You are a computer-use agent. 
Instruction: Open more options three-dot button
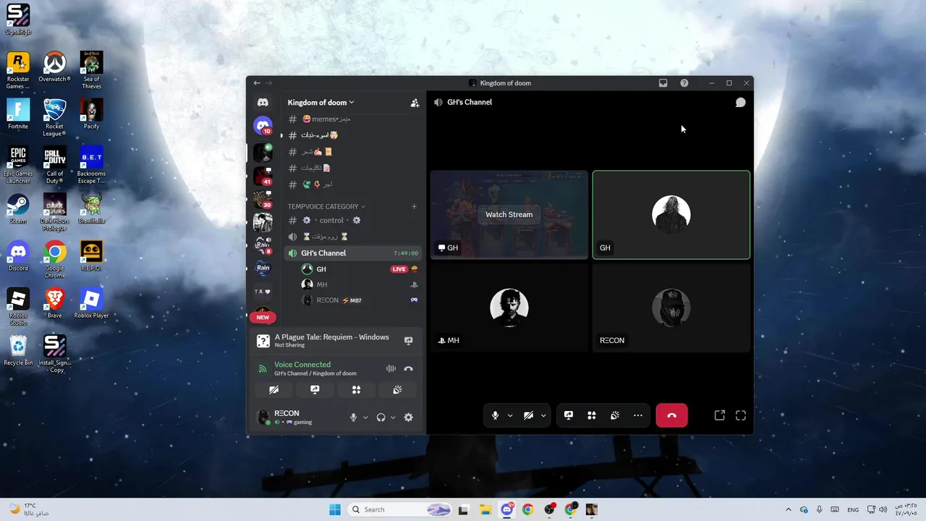tap(638, 415)
